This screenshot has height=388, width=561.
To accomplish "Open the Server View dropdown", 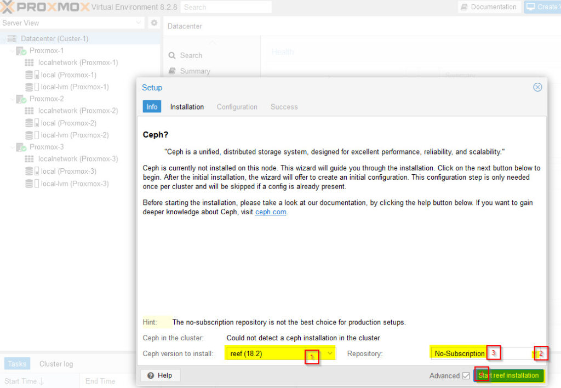I will [139, 23].
